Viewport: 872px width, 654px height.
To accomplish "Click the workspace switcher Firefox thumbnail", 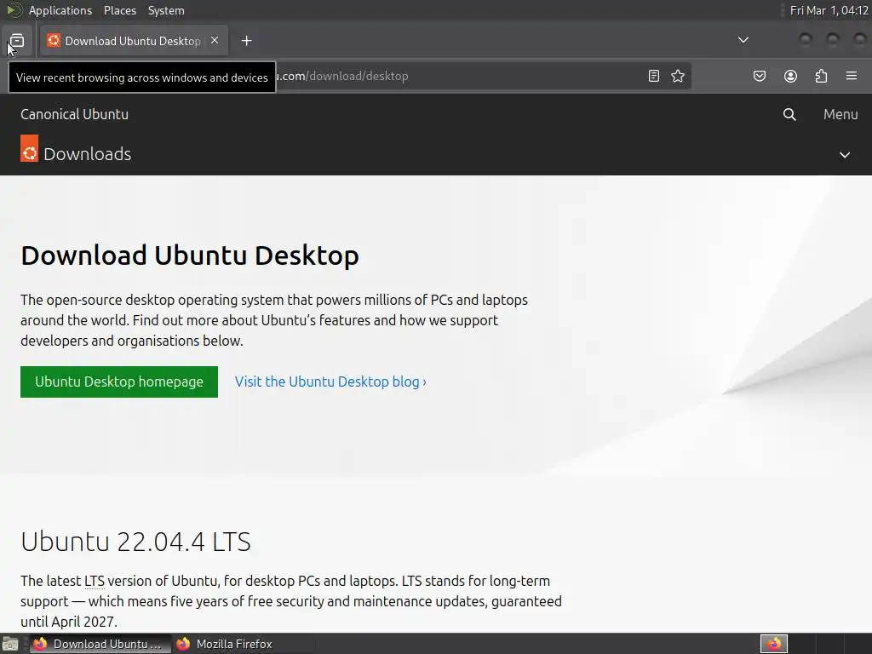I will tap(774, 644).
